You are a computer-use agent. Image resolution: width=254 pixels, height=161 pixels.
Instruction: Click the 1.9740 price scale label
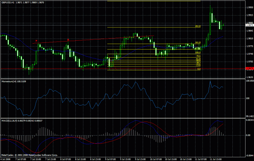pos(250,54)
